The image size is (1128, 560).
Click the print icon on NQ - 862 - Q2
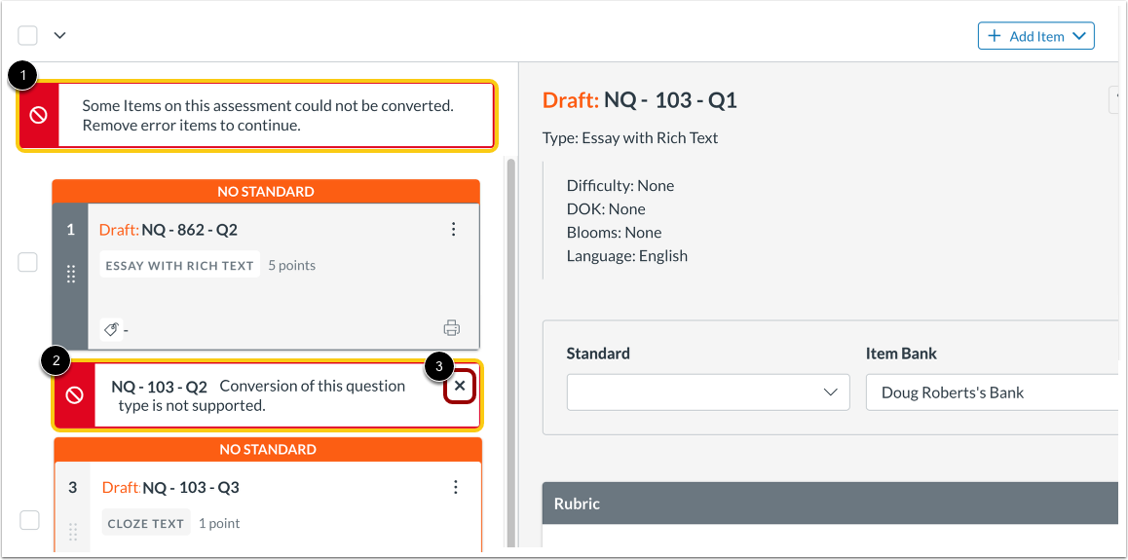451,328
